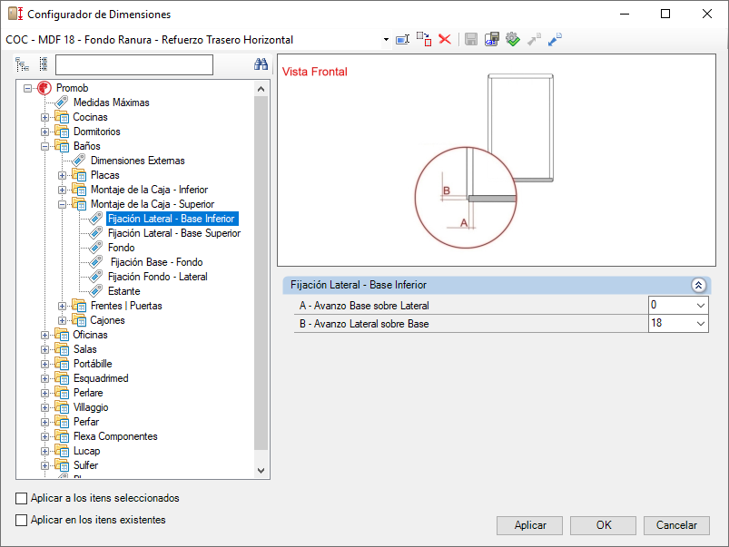Expand the Cocinas folder
Viewport: 729px width, 547px height.
tap(44, 117)
